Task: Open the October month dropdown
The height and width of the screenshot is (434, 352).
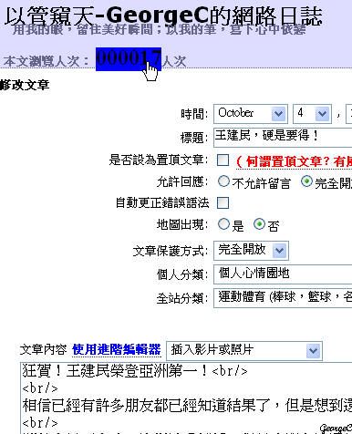Action: (251, 114)
